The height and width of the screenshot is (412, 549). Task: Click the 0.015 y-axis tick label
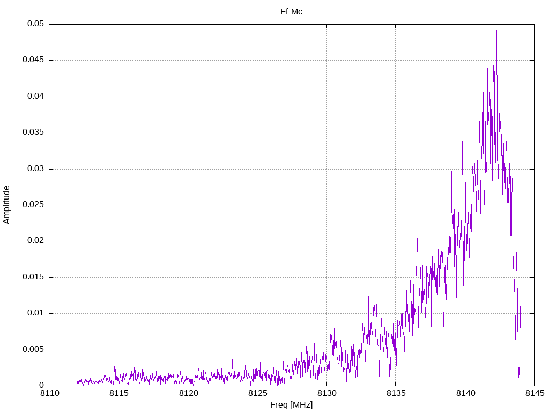33,277
